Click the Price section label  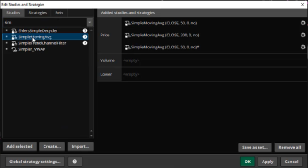pos(105,35)
